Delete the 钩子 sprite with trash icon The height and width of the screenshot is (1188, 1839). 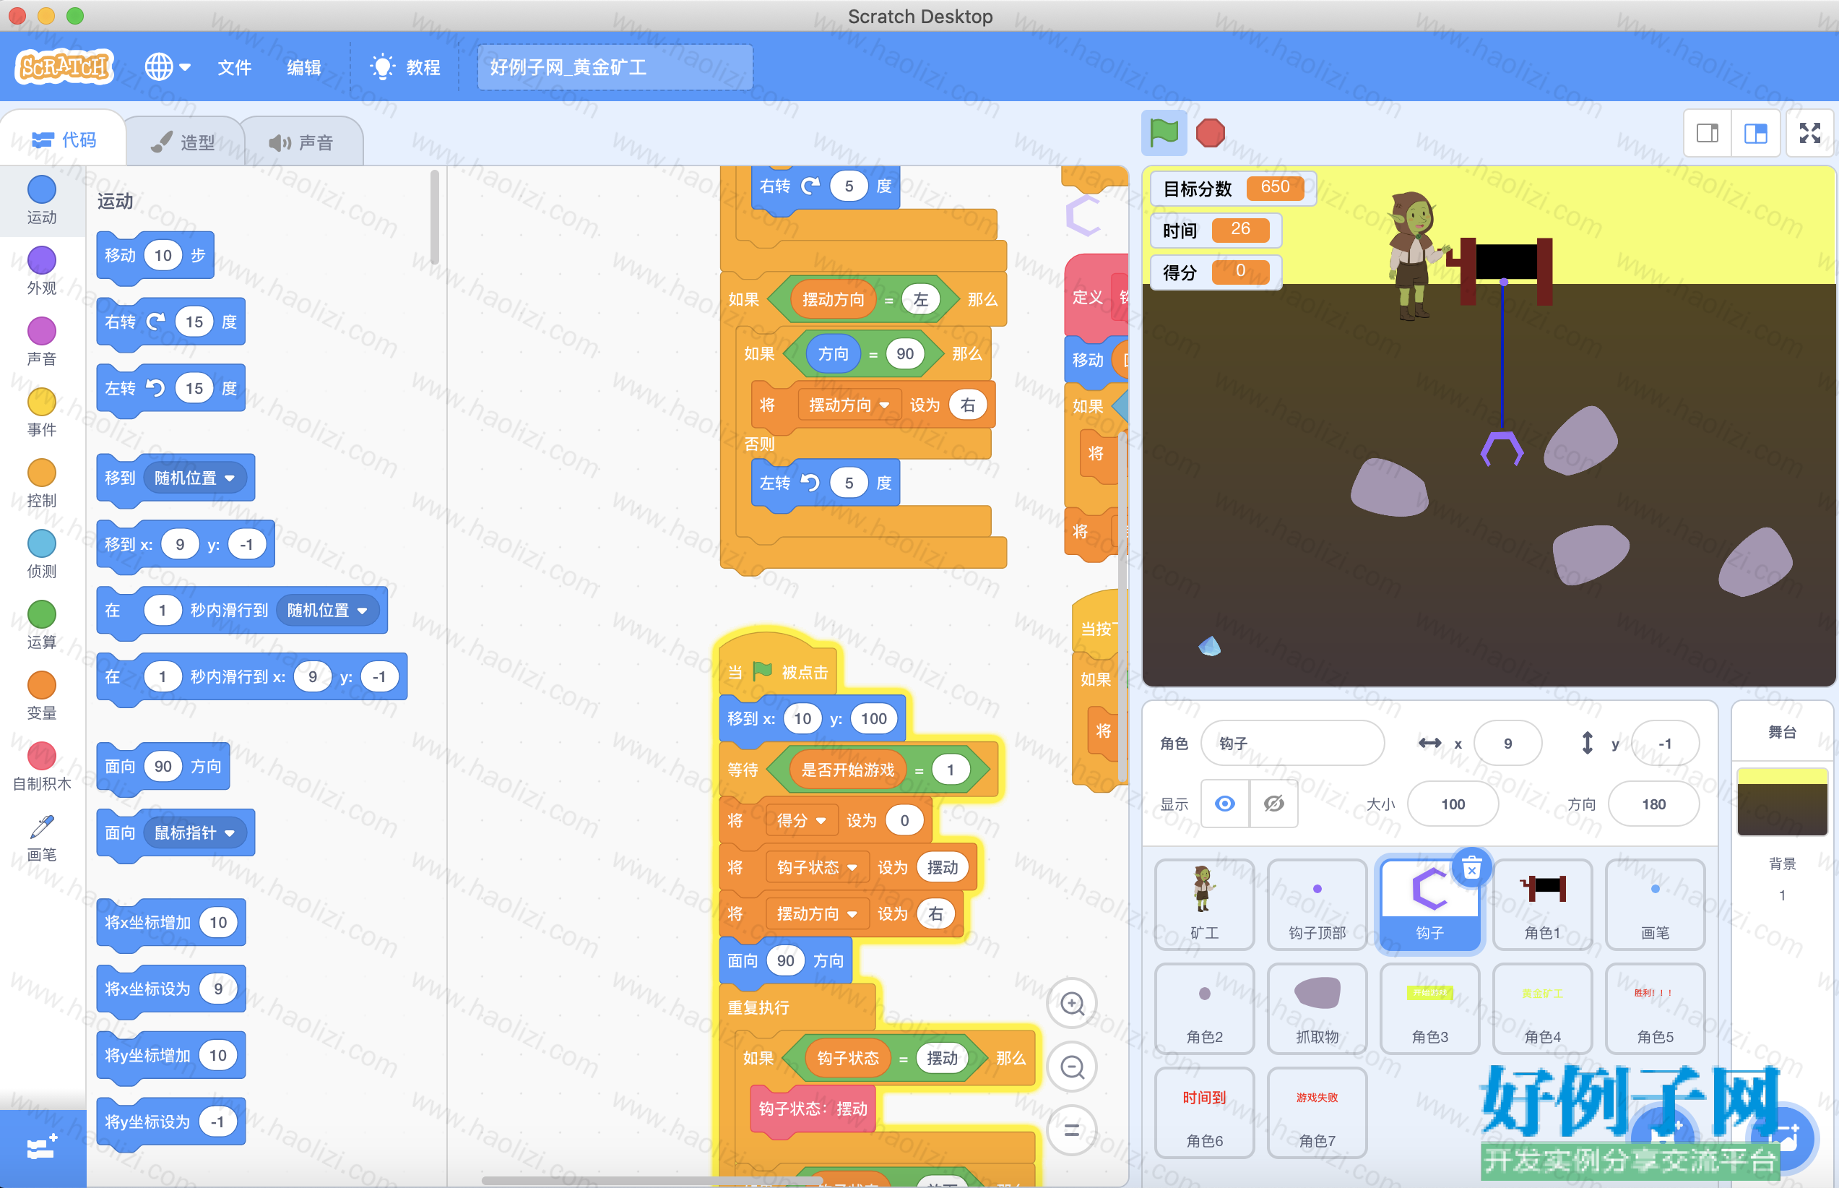coord(1471,868)
